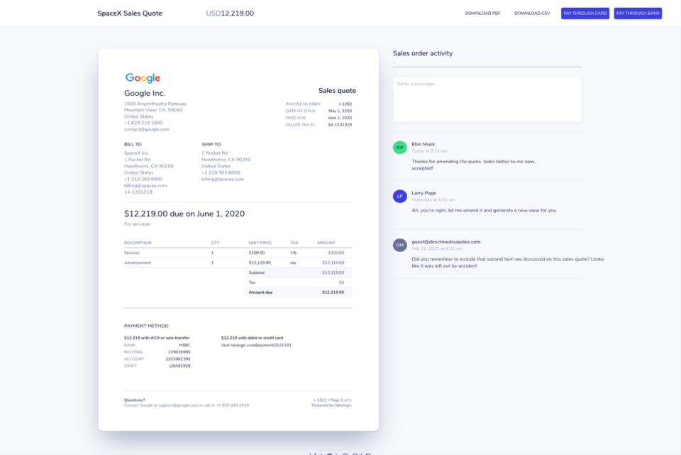The width and height of the screenshot is (681, 455).
Task: Click guest@directmedsupplies.com sender name
Action: [x=446, y=242]
